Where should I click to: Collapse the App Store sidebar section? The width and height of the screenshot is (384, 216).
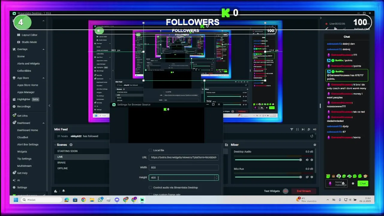[43, 78]
